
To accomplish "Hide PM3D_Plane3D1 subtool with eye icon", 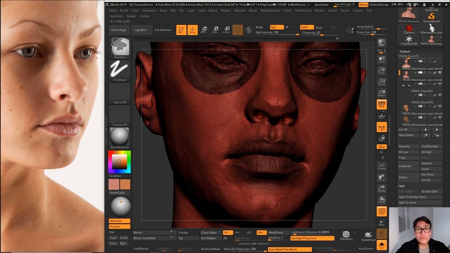I will pos(440,84).
